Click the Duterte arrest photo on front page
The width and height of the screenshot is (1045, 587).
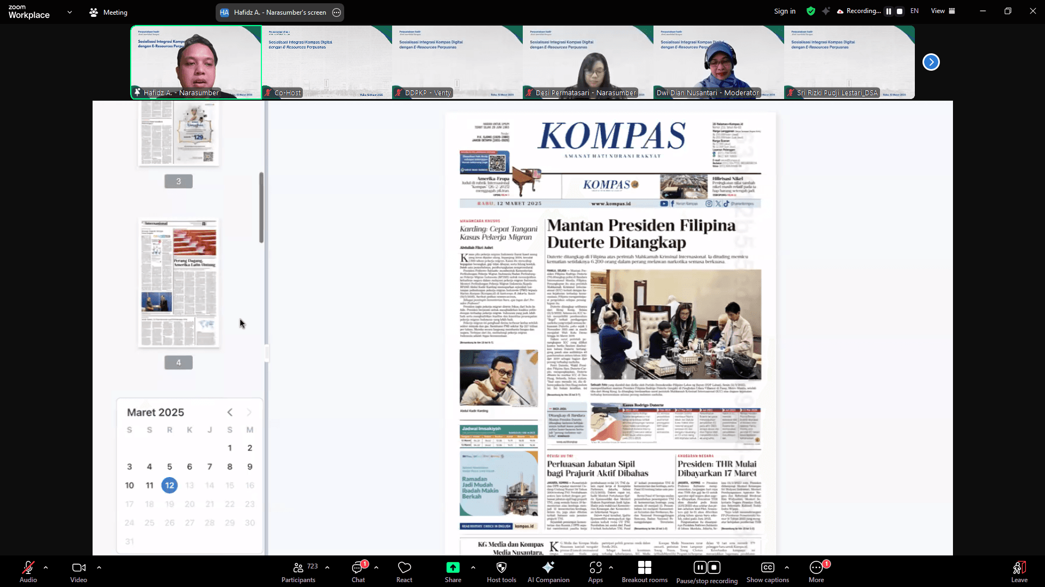[676, 324]
